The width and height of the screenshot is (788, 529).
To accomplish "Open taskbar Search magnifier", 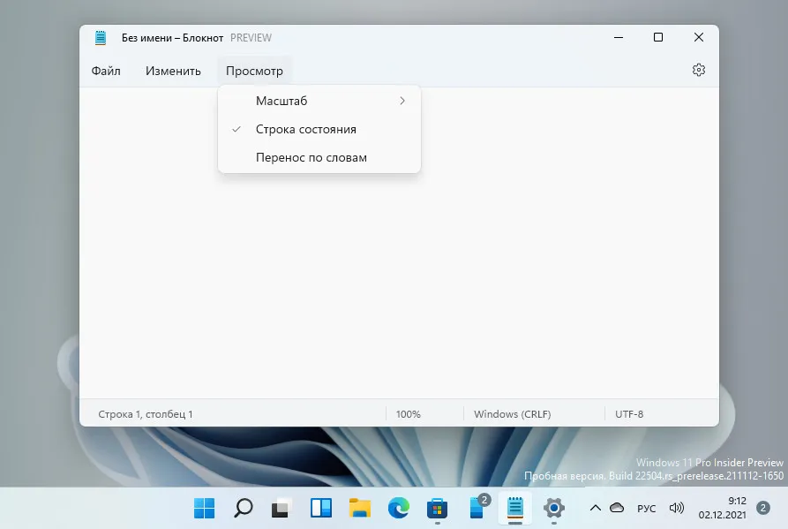I will (243, 508).
